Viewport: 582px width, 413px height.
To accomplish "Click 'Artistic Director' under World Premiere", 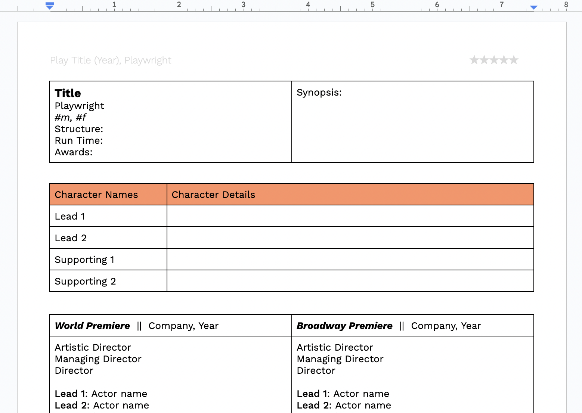I will point(93,348).
